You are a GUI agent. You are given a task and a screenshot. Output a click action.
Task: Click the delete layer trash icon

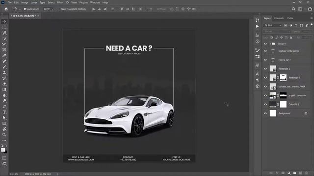[306, 173]
